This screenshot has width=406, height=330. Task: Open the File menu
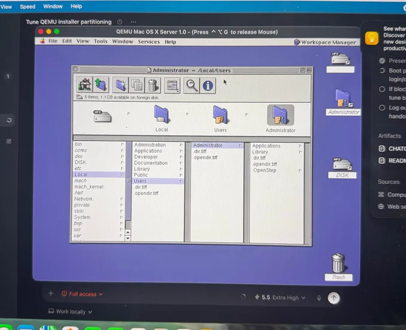(53, 41)
